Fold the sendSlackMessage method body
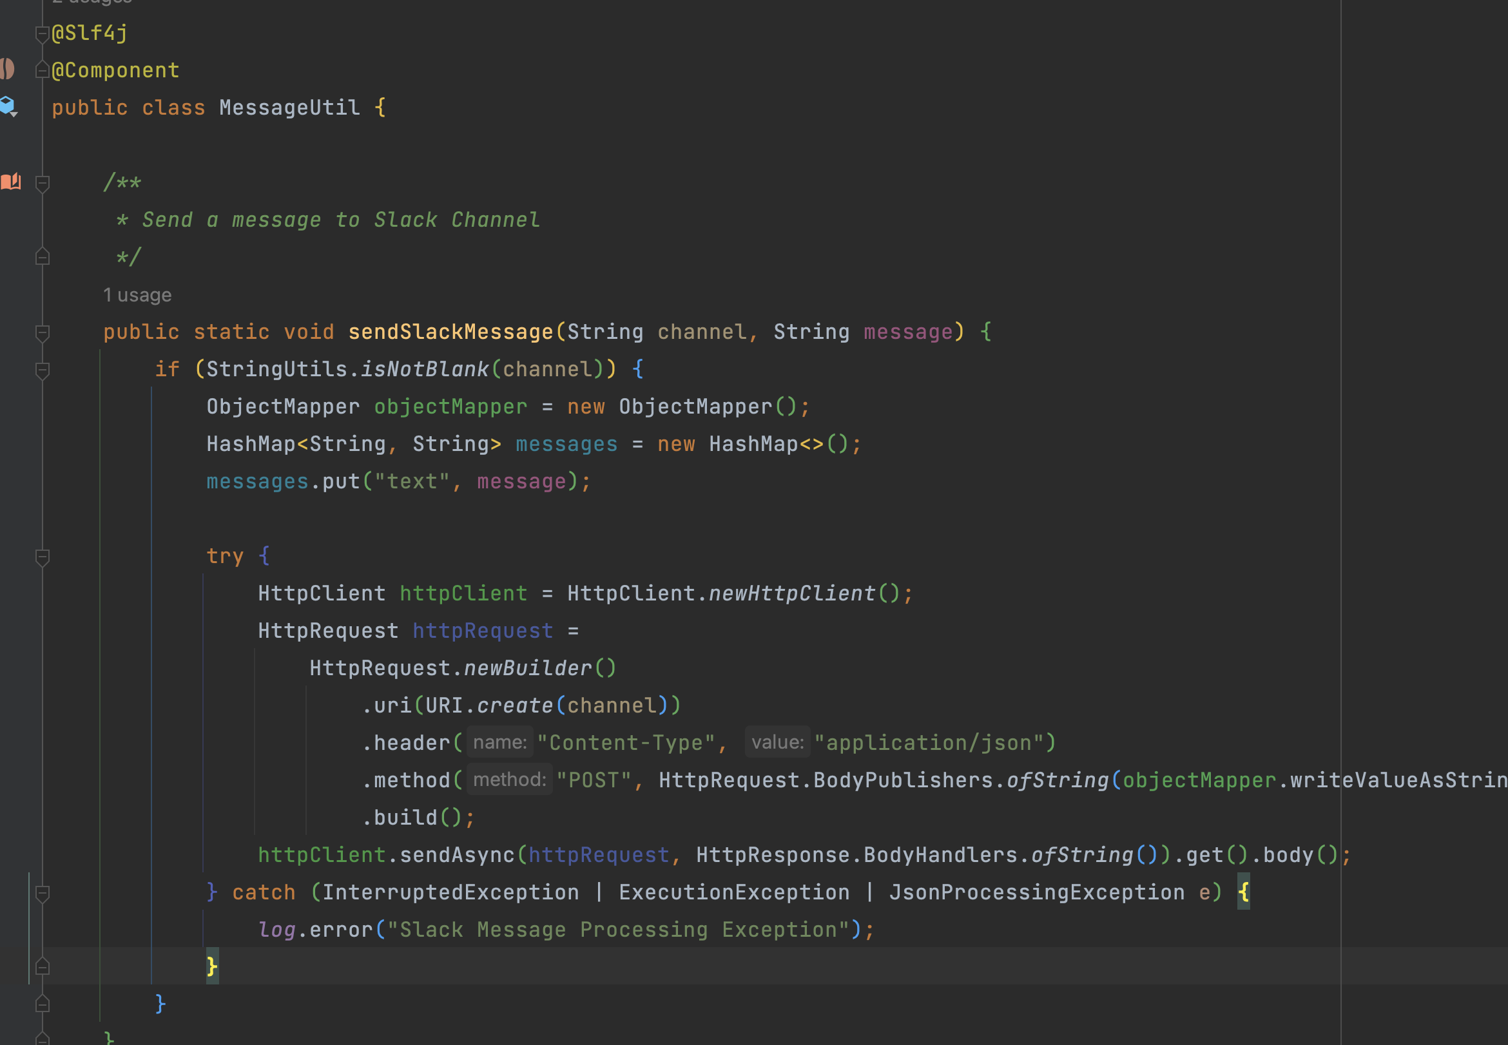Viewport: 1508px width, 1045px height. click(x=43, y=332)
